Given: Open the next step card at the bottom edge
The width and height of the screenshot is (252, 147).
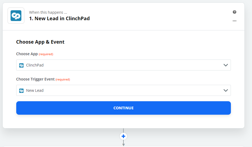Looking at the screenshot, I should click(x=123, y=146).
